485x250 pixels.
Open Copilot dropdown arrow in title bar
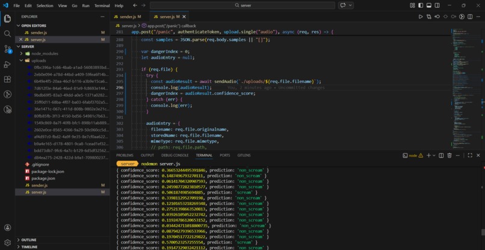point(350,5)
